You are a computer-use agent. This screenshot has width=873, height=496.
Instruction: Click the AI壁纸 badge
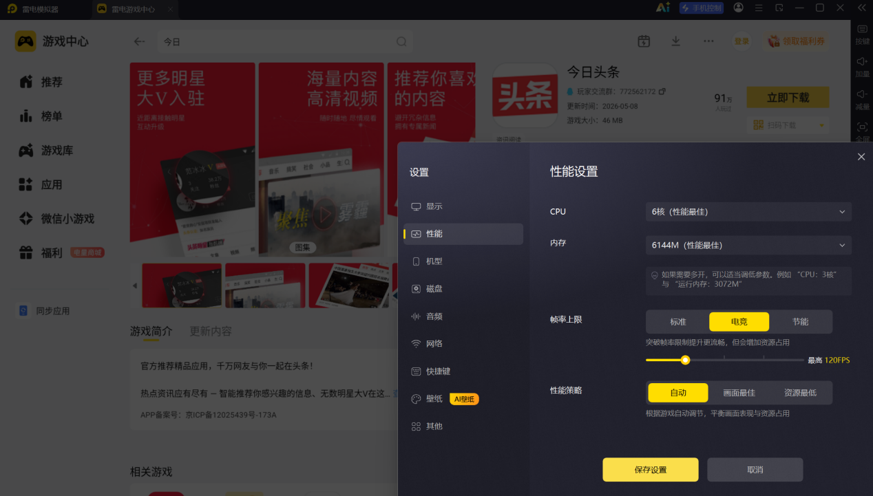[x=464, y=399]
